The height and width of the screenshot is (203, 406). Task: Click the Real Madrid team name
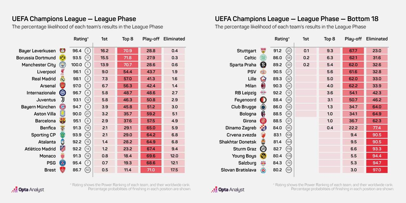44,79
